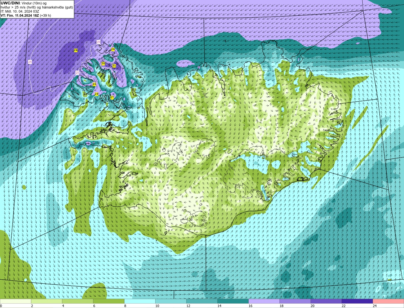The width and height of the screenshot is (404, 308).
Task: Click the scale number 4 under the legend
Action: coord(63,306)
